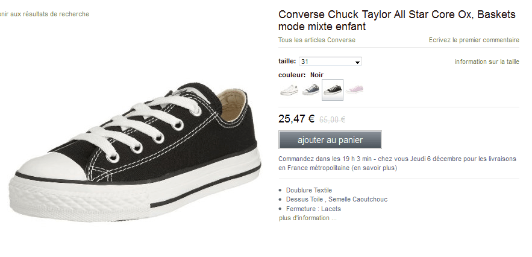Open information sur la taille link

point(487,62)
